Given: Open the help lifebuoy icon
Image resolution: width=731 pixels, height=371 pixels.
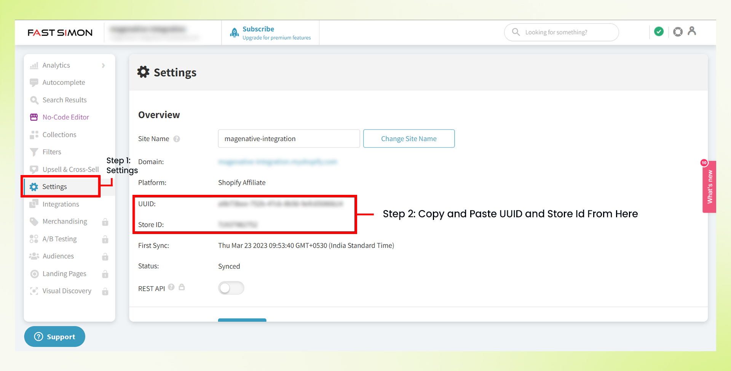Looking at the screenshot, I should (x=678, y=32).
